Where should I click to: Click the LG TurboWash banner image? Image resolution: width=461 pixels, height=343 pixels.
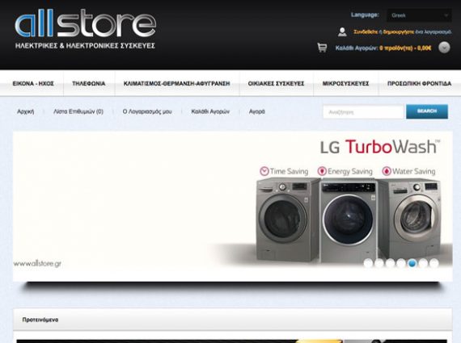(233, 207)
